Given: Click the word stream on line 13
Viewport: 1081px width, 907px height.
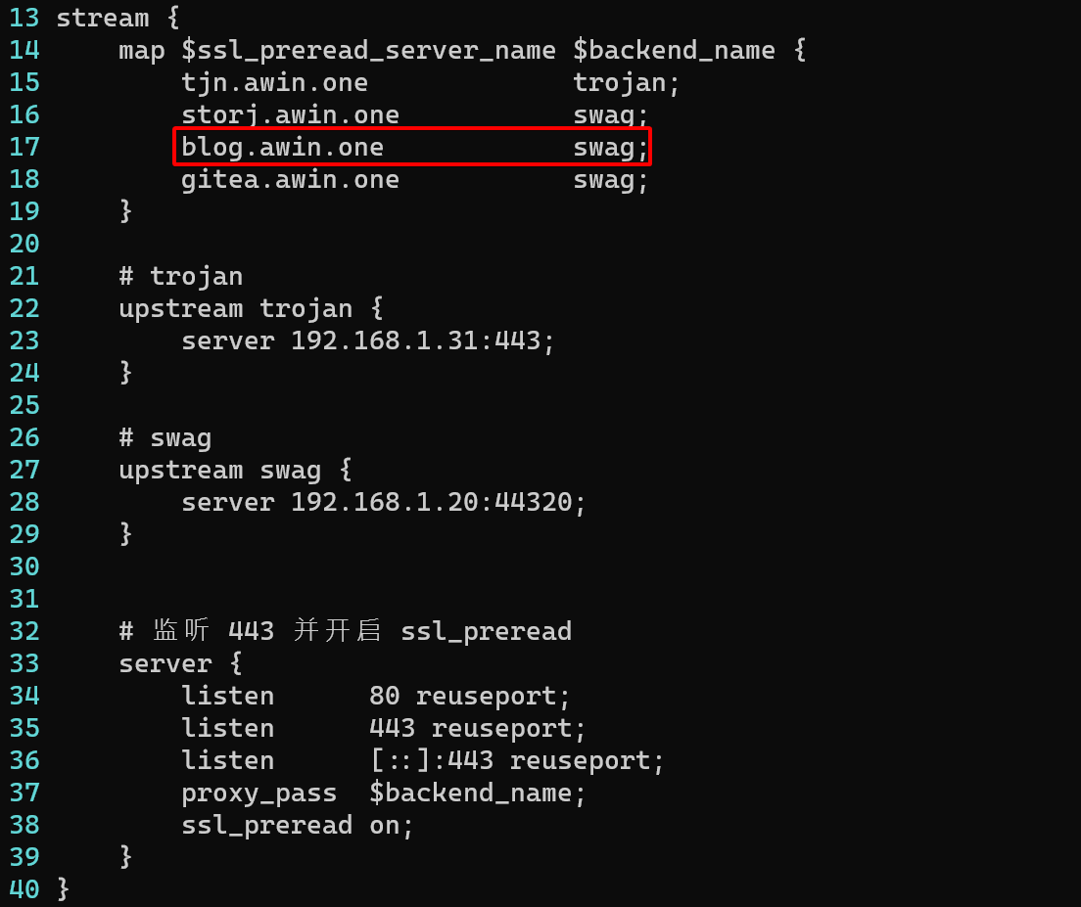Looking at the screenshot, I should pos(103,18).
